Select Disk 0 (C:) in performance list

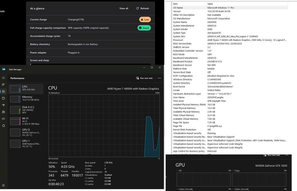tap(26, 110)
